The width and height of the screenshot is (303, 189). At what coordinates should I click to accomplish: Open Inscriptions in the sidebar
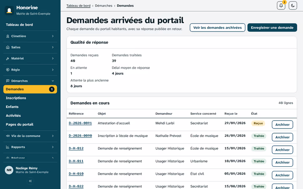pos(30,98)
